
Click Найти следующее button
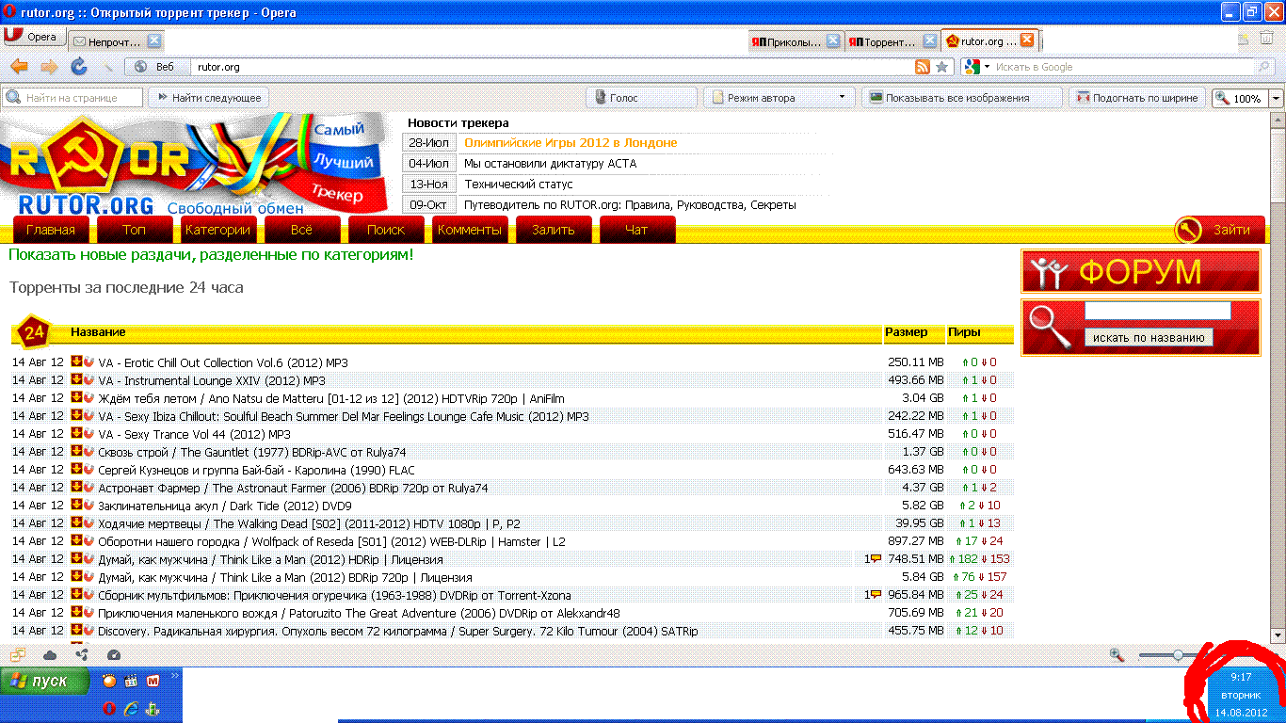[x=208, y=98]
